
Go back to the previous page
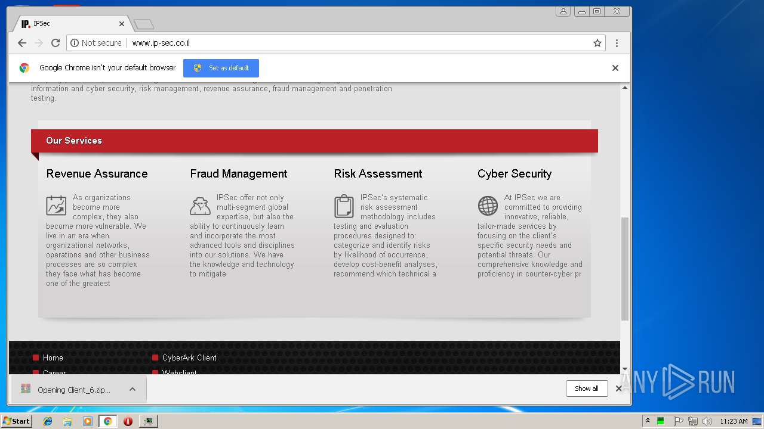click(x=22, y=43)
